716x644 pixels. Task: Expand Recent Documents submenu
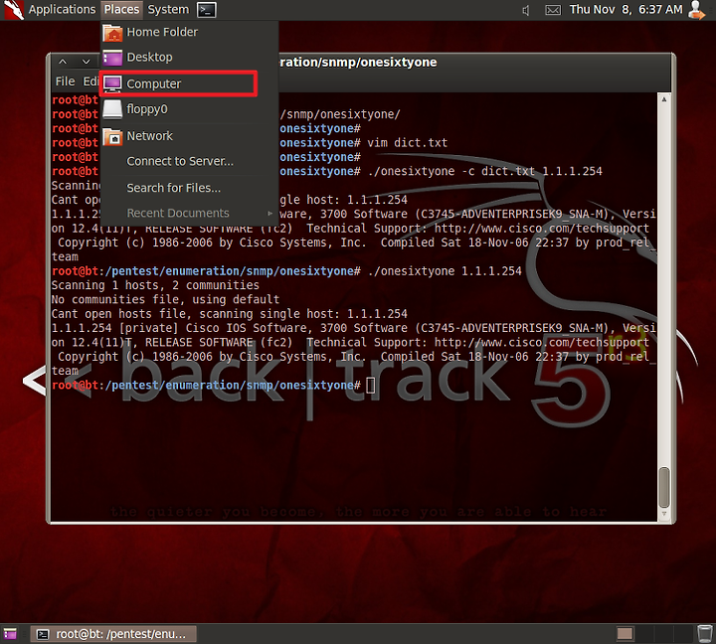tap(189, 213)
